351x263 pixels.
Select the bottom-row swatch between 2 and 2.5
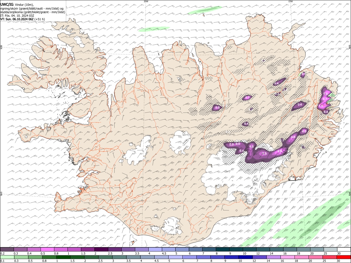91,257
